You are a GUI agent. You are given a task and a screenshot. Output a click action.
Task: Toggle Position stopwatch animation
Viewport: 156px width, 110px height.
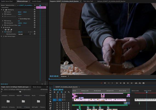[x=5, y=12]
